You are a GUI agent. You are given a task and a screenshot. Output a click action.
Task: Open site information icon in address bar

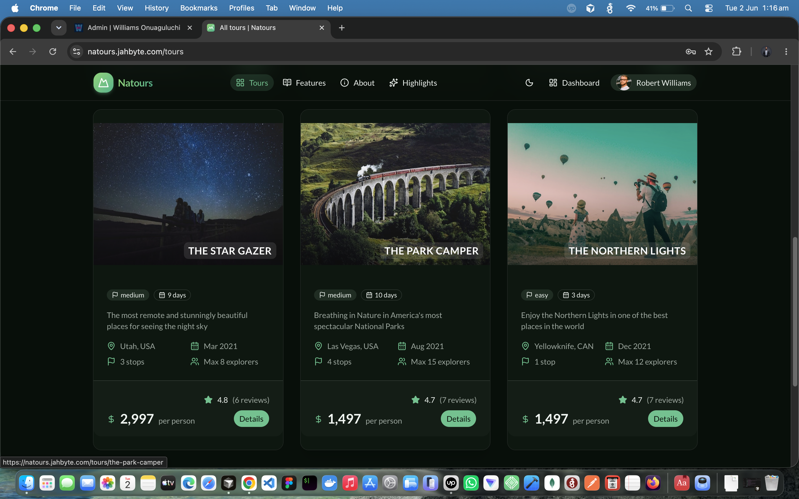(x=77, y=52)
